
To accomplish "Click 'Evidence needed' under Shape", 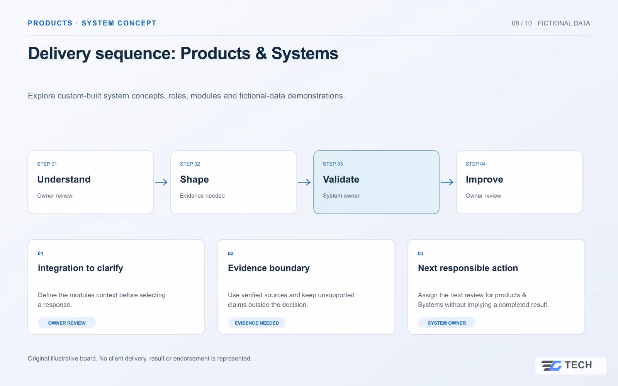I will 202,196.
